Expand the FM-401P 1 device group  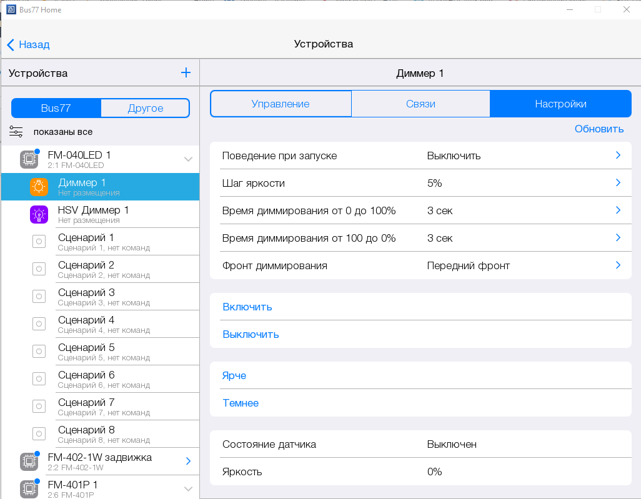(188, 488)
